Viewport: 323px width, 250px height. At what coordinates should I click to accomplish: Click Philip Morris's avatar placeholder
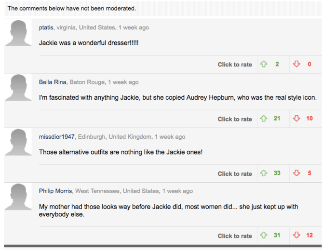(18, 197)
